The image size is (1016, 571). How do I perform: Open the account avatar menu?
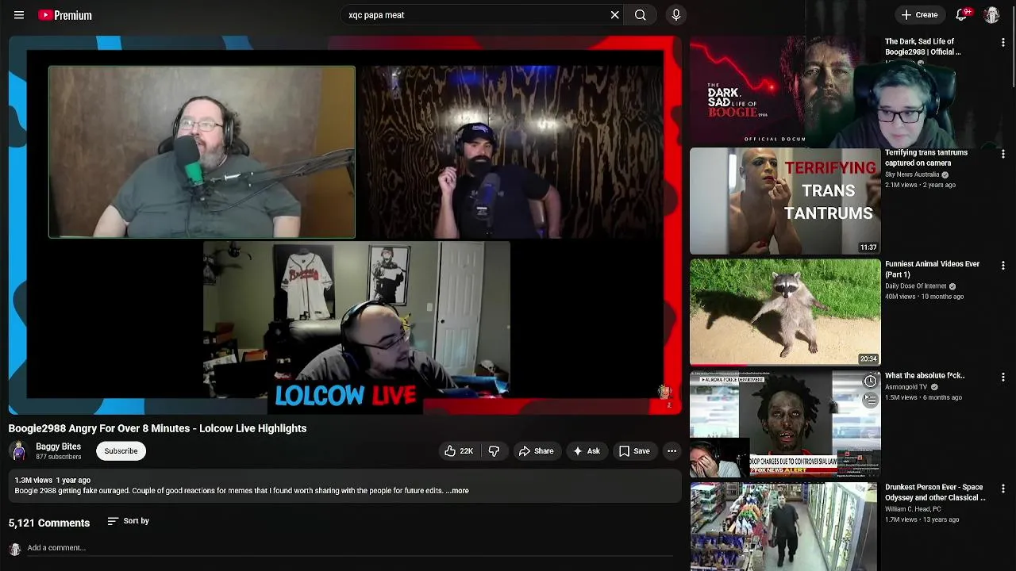point(991,15)
